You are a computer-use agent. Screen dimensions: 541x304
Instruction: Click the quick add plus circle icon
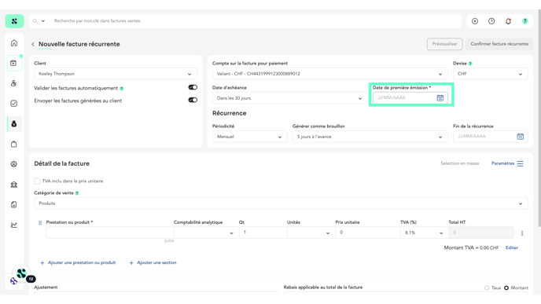[x=475, y=21]
